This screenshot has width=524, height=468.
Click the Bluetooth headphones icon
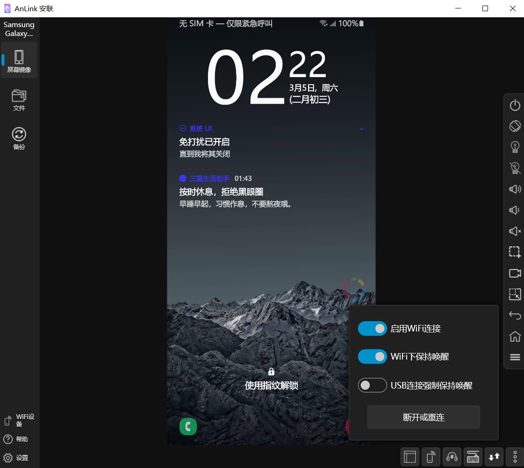pos(452,457)
